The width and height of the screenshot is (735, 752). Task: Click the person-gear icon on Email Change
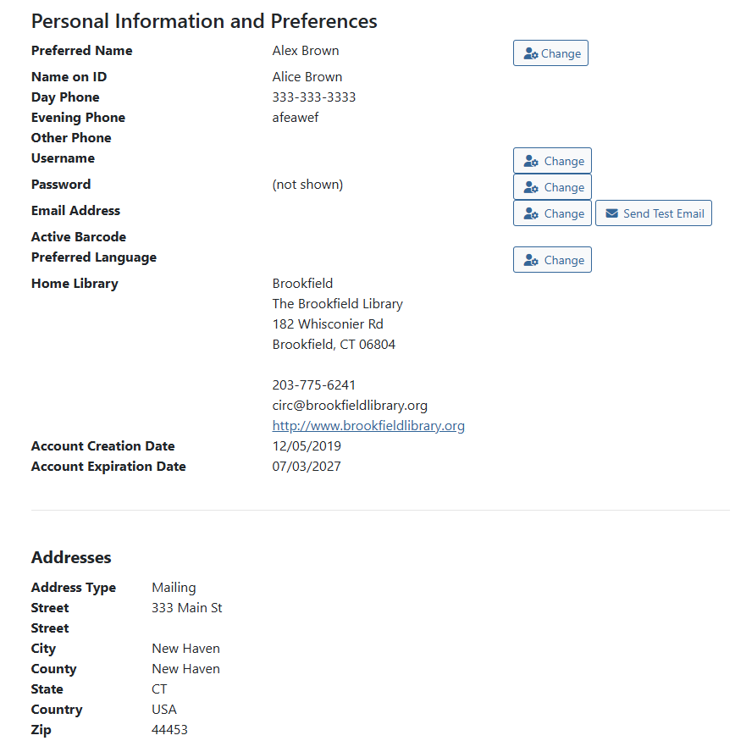point(533,213)
